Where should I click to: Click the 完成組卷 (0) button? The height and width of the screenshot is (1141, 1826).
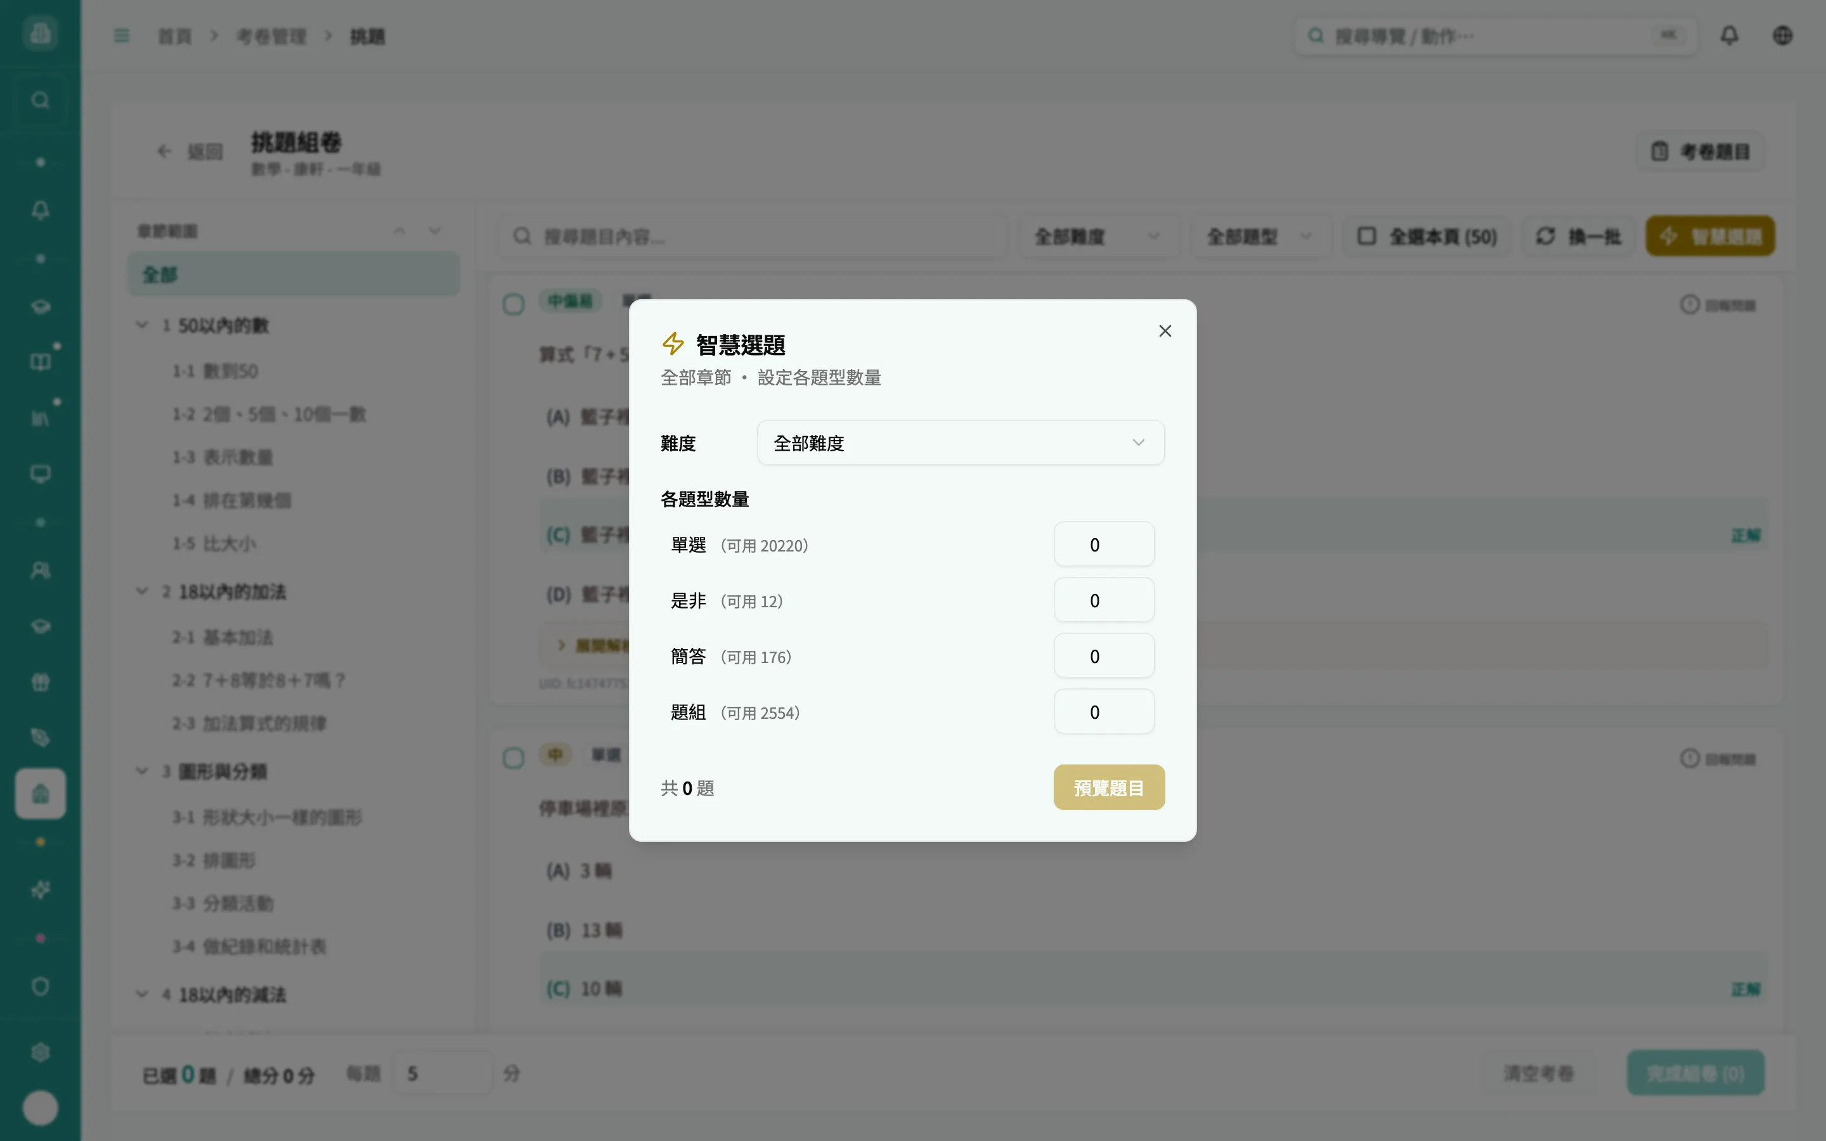[1695, 1073]
